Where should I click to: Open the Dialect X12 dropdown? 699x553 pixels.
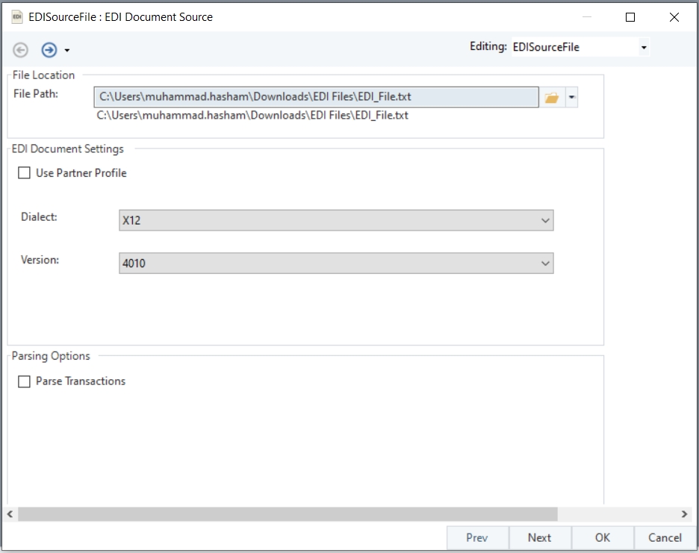pos(336,221)
